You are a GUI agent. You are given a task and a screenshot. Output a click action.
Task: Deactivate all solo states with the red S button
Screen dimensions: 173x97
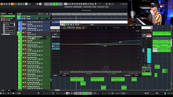14,4
